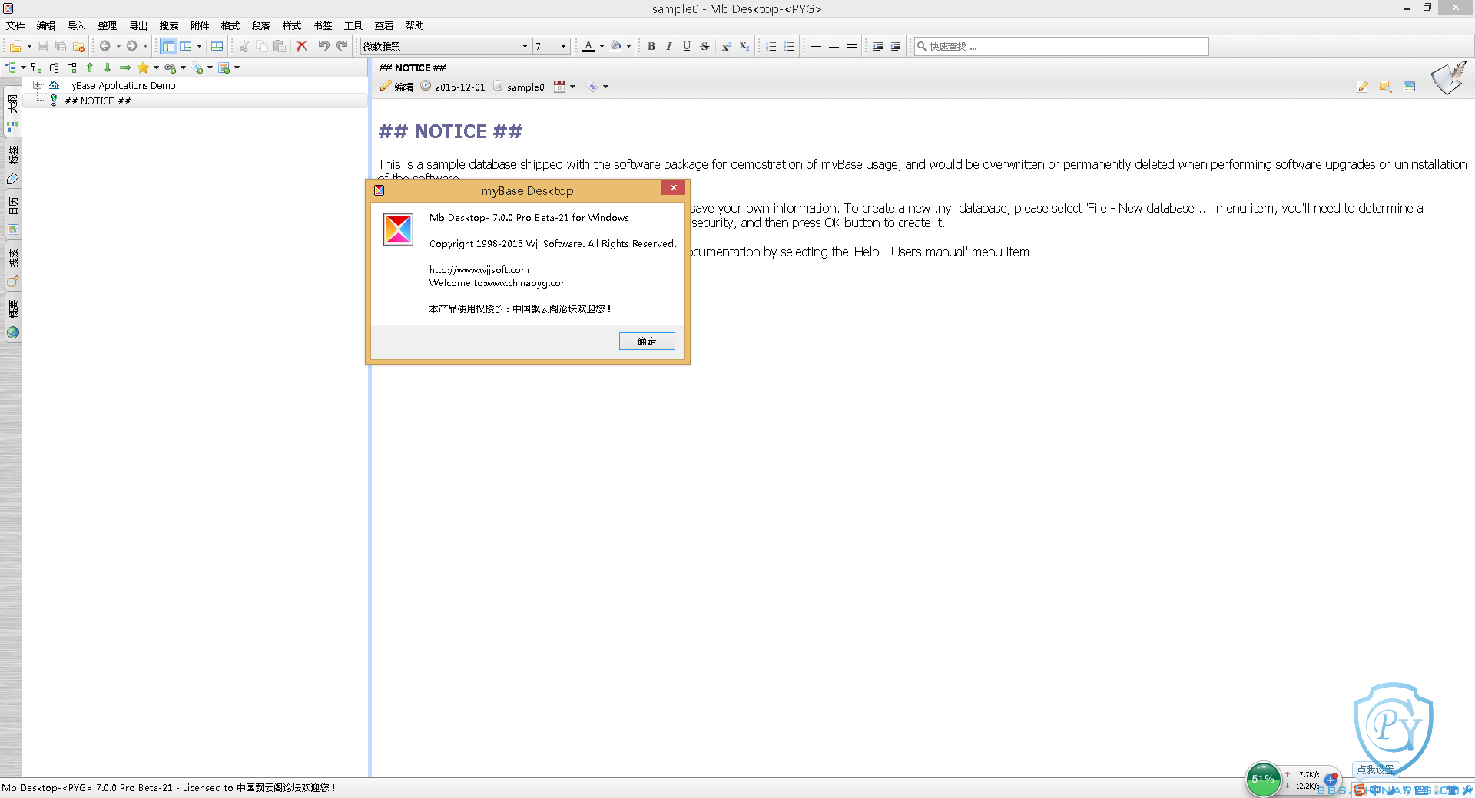This screenshot has width=1475, height=798.
Task: Toggle Strikethrough formatting
Action: pos(704,46)
